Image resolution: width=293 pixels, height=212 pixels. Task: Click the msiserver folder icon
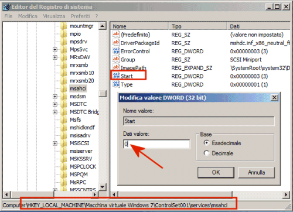64,151
